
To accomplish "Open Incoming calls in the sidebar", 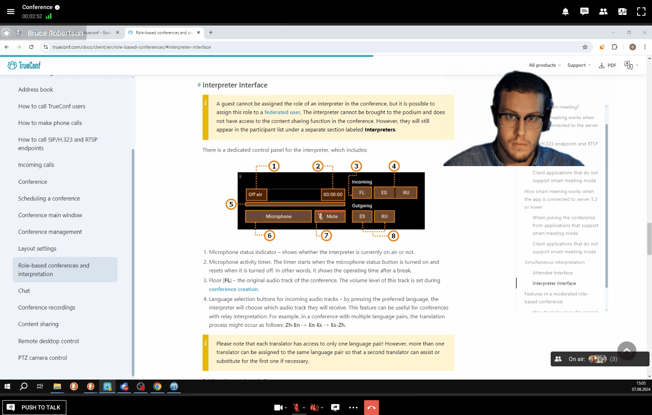I will click(36, 165).
